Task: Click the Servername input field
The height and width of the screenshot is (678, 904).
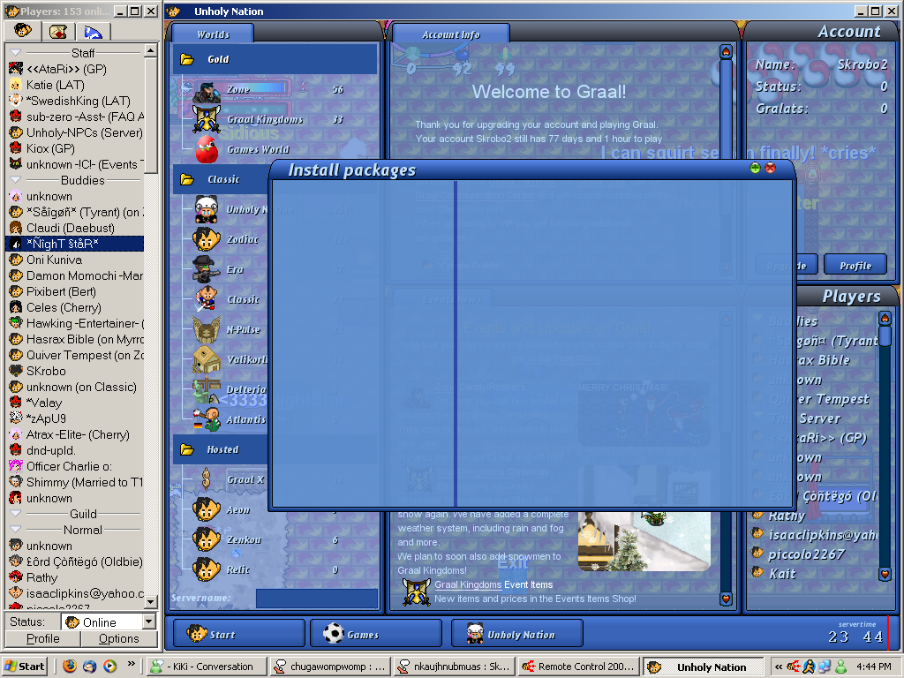Action: (316, 599)
